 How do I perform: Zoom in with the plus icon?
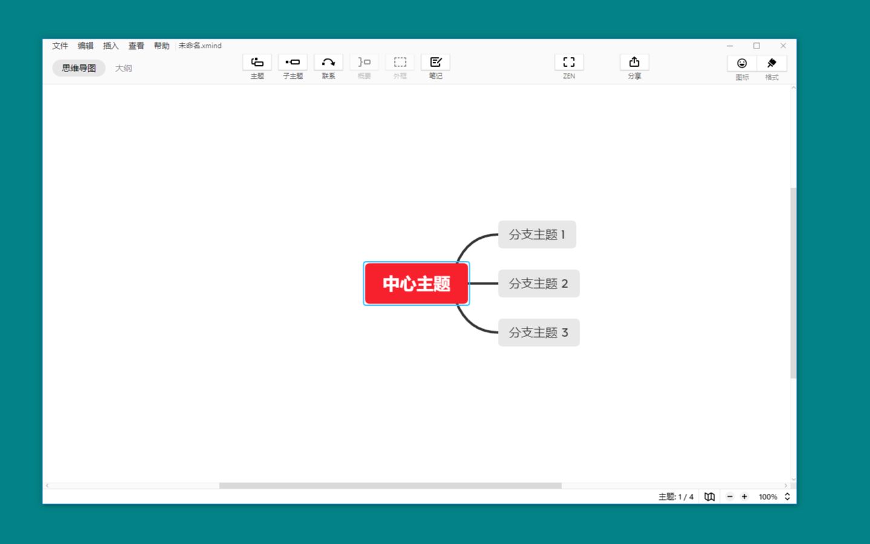pyautogui.click(x=744, y=497)
